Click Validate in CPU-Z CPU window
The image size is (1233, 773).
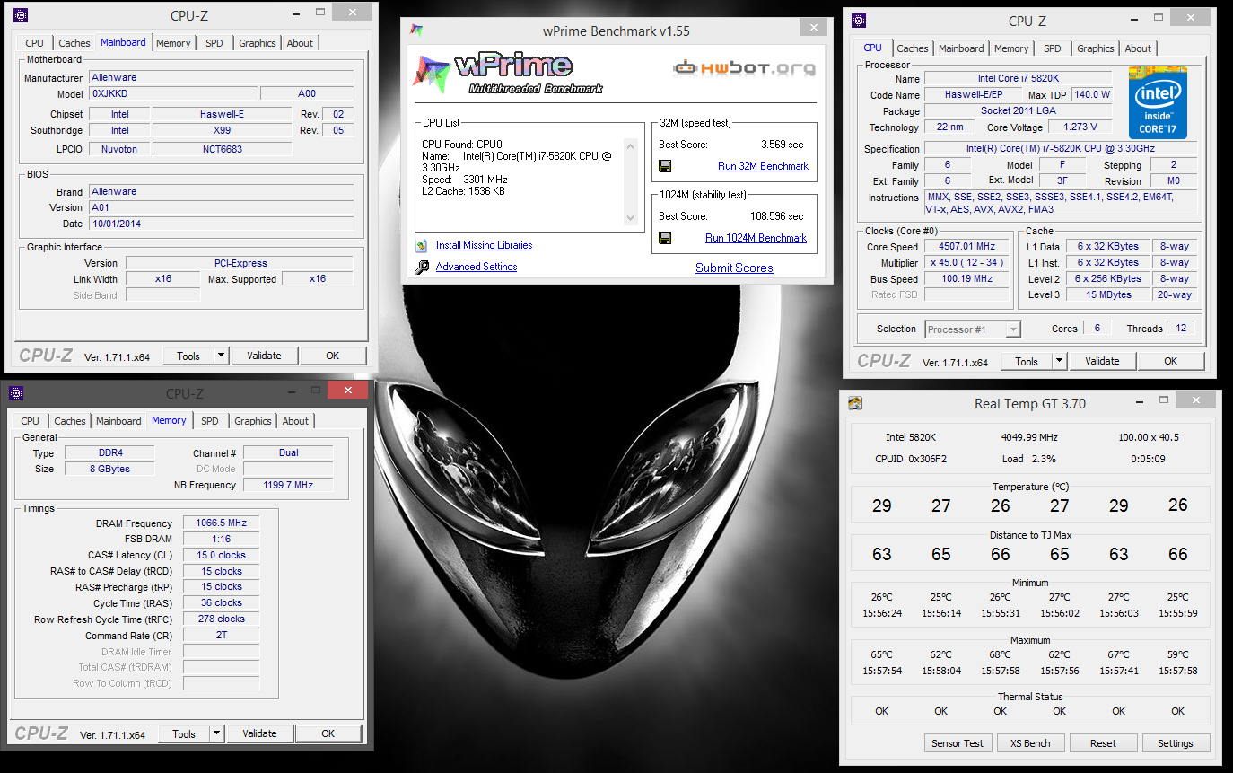click(1102, 361)
